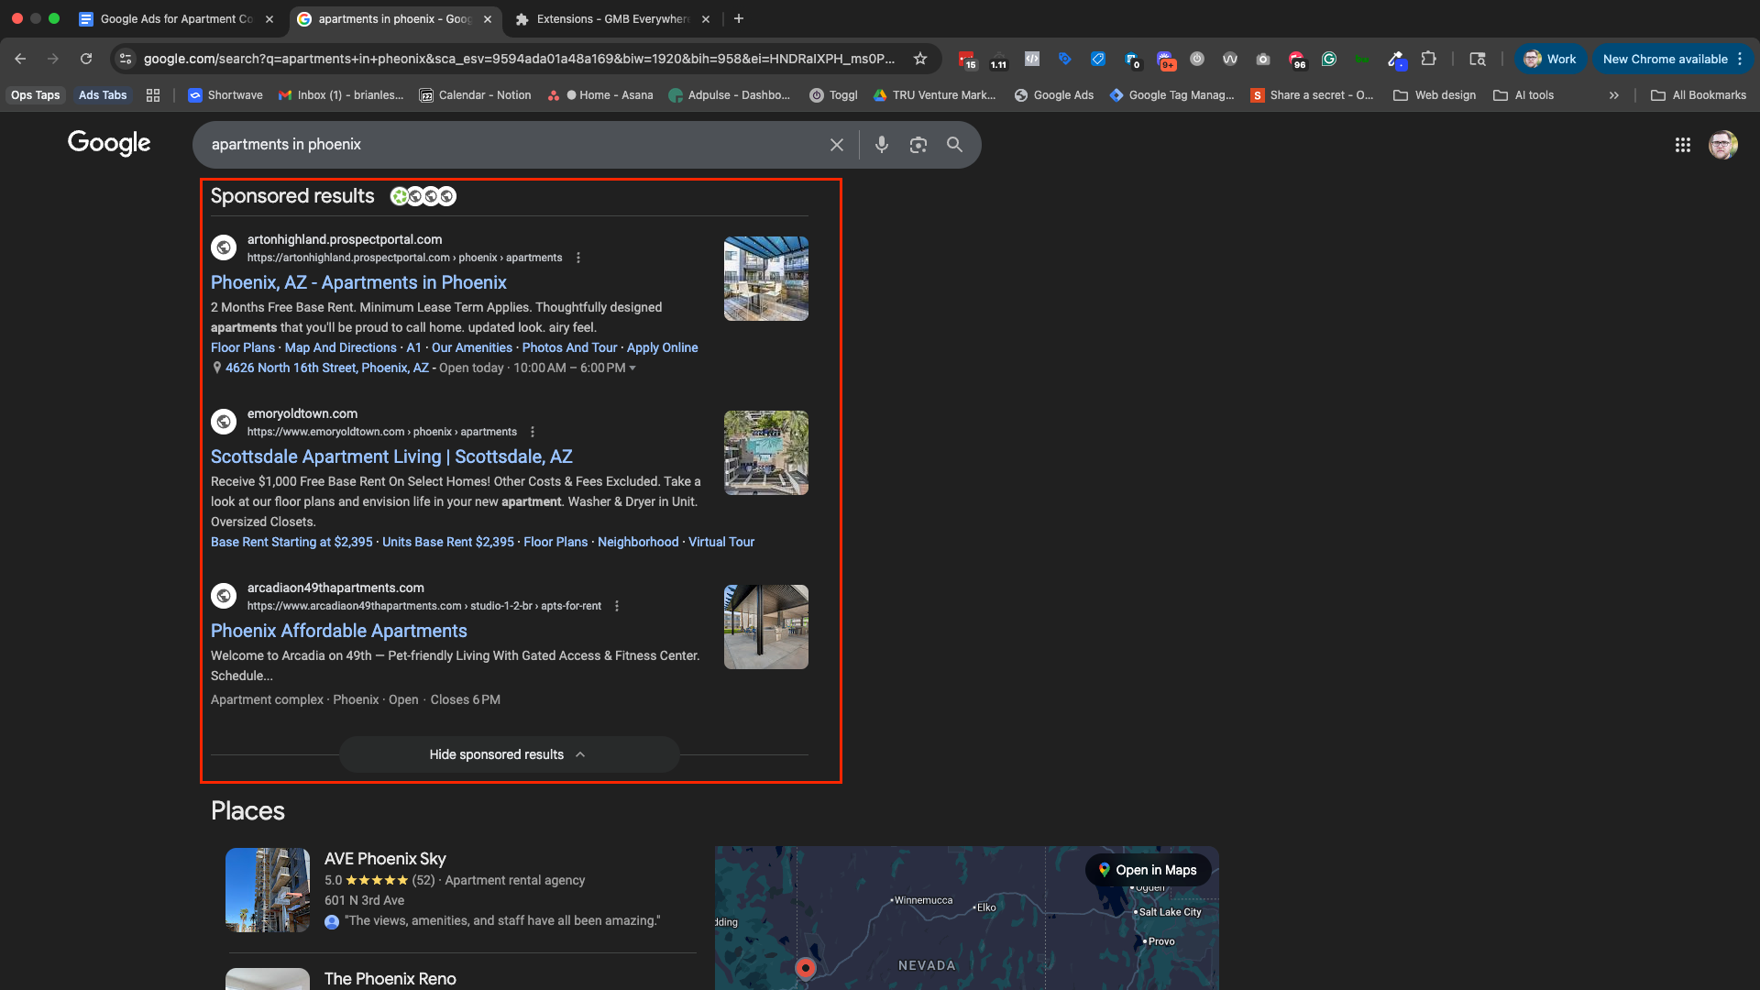The height and width of the screenshot is (990, 1760).
Task: Show hidden bookmarks overflow chevron
Action: pyautogui.click(x=1613, y=95)
